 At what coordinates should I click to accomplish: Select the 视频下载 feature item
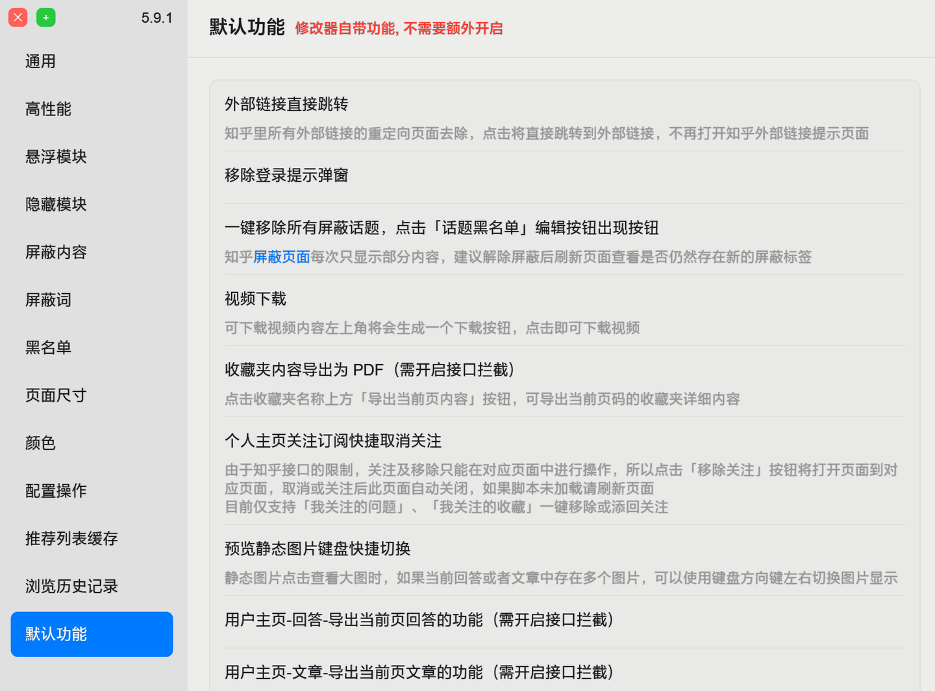click(255, 299)
